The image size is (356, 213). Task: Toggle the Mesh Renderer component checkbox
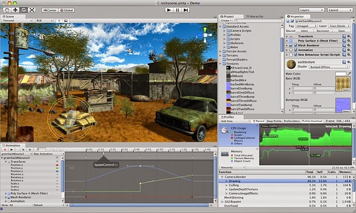tap(296, 45)
